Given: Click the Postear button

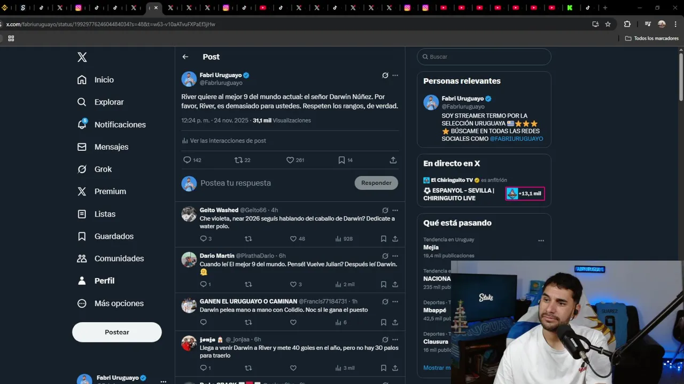Looking at the screenshot, I should 117,332.
